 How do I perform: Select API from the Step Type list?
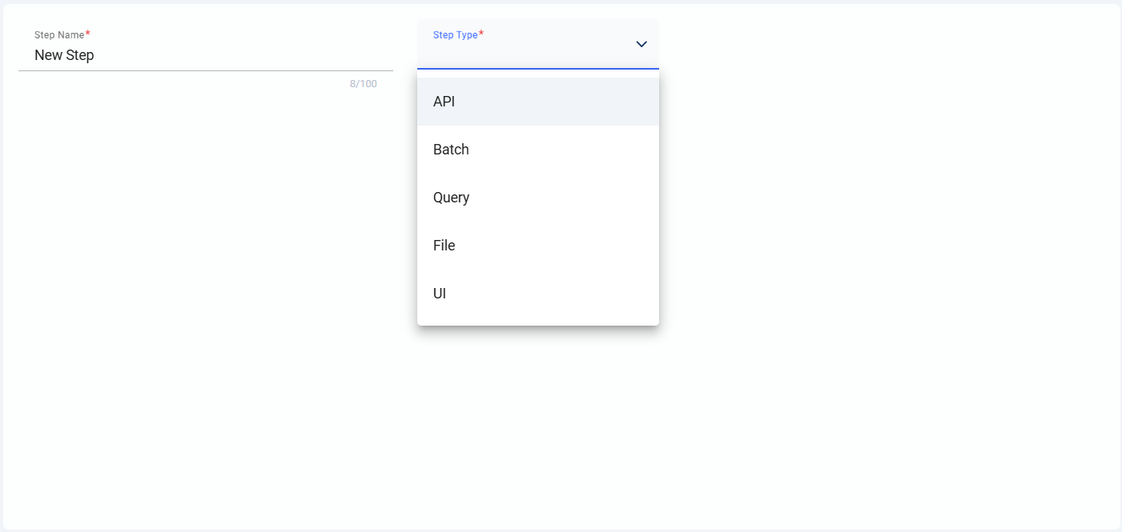coord(444,102)
